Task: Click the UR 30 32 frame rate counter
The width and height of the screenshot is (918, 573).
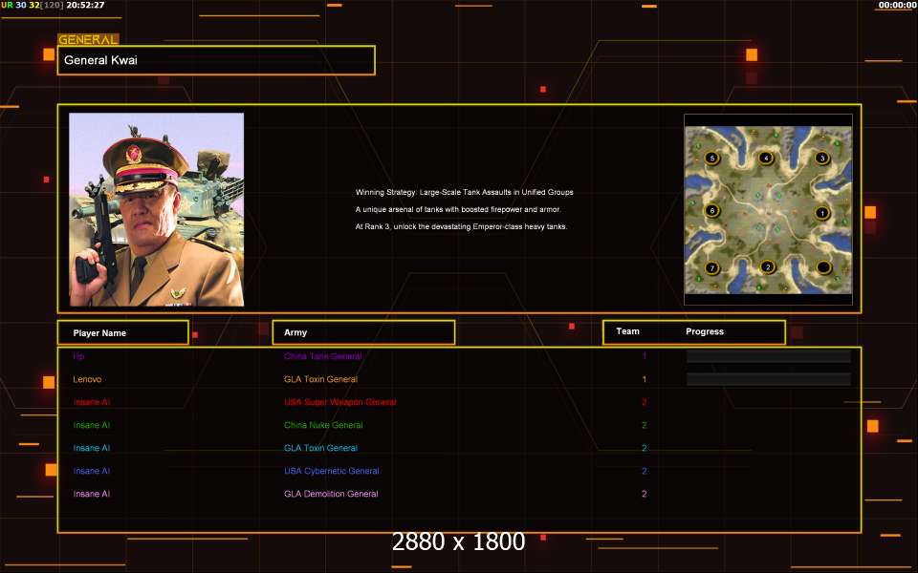Action: click(x=33, y=5)
